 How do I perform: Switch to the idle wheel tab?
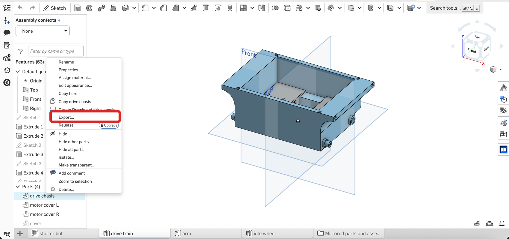277,233
